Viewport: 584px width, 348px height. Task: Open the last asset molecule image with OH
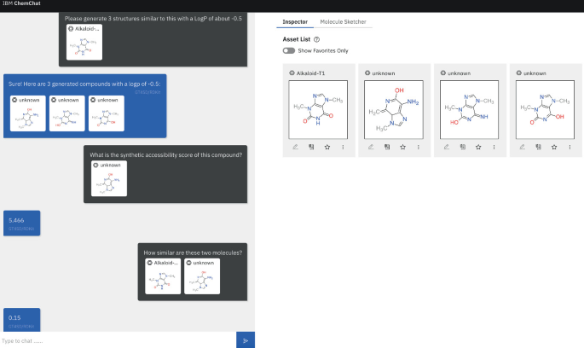click(x=545, y=109)
